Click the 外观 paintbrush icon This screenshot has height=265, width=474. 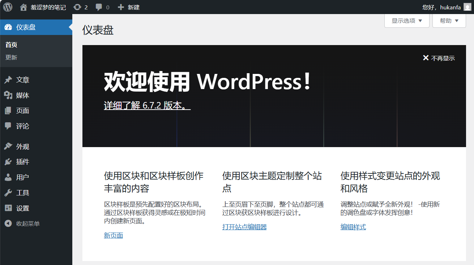click(8, 146)
